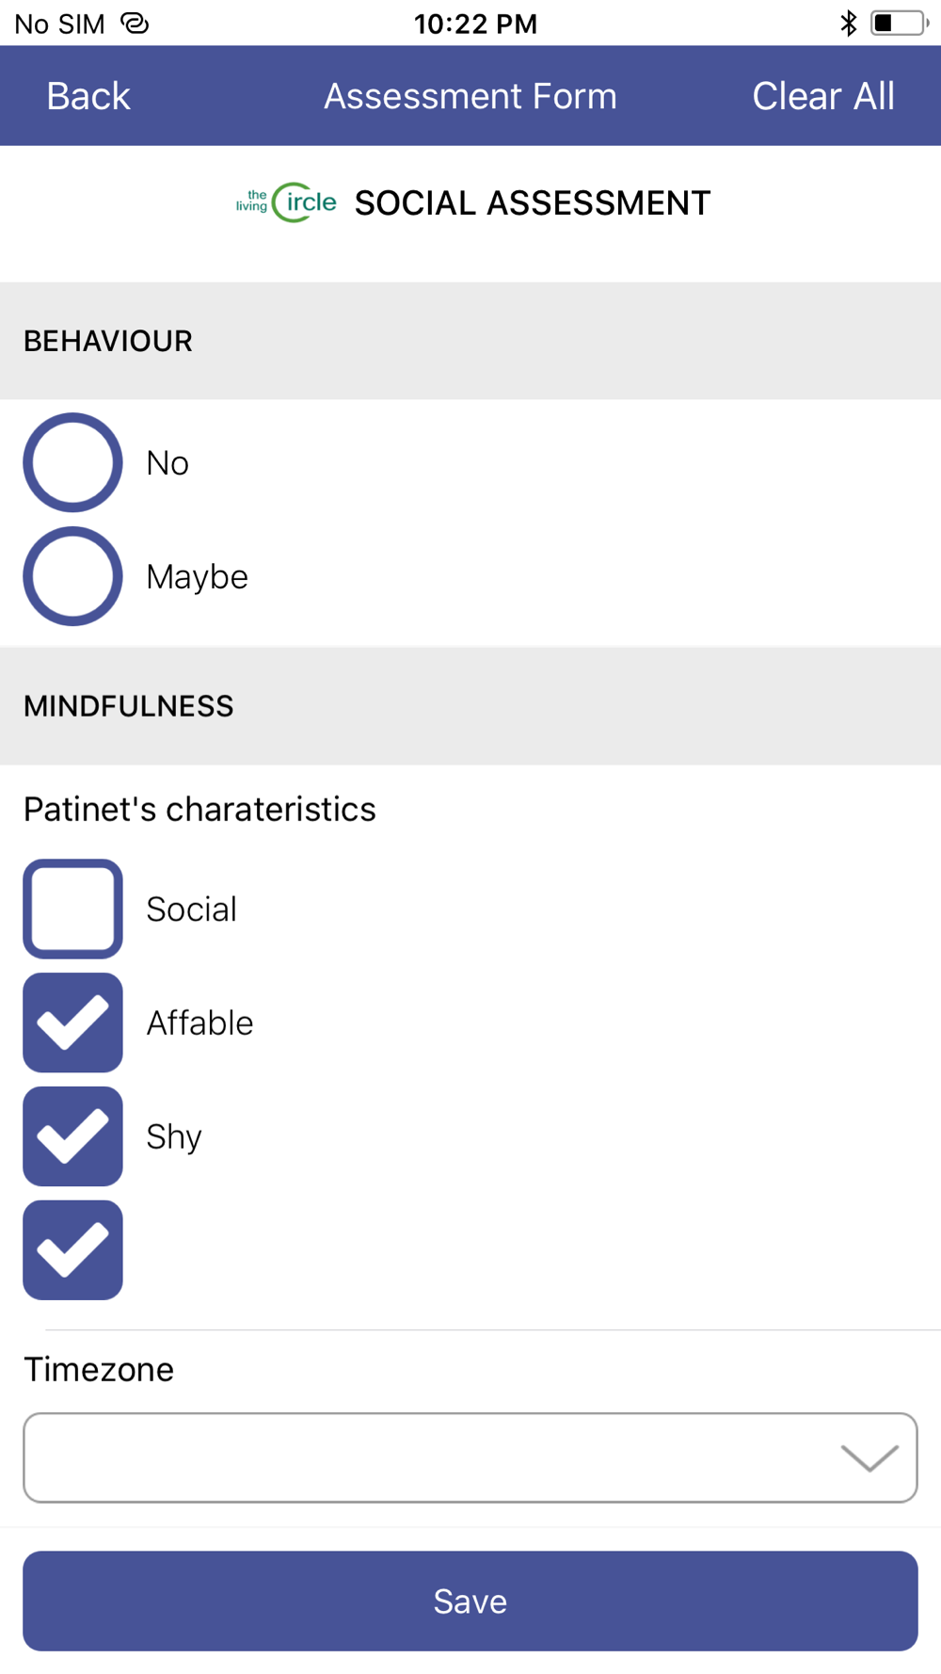Tap the hotspot link icon beside No SIM
Image resolution: width=941 pixels, height=1674 pixels.
coord(135,23)
